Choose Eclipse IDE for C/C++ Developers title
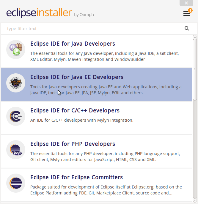The image size is (198, 204). coord(75,111)
